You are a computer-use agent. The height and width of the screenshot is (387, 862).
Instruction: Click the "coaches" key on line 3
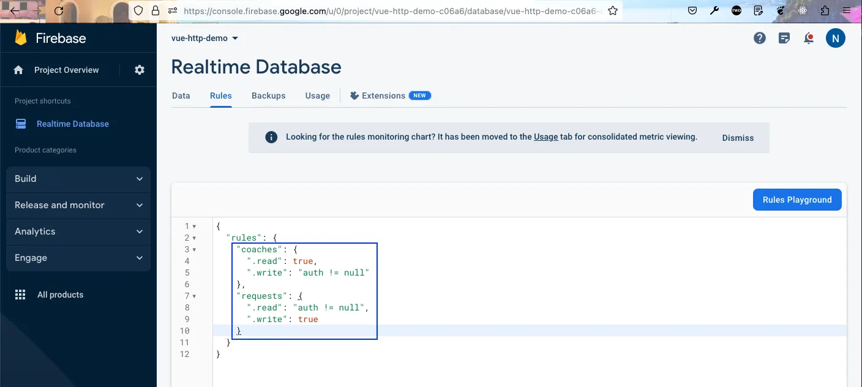click(260, 250)
